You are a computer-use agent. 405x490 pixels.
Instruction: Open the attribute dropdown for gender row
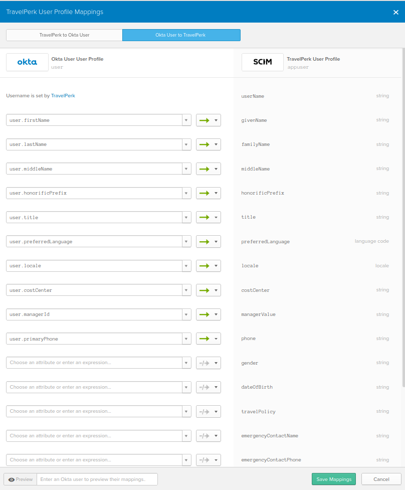coord(186,363)
